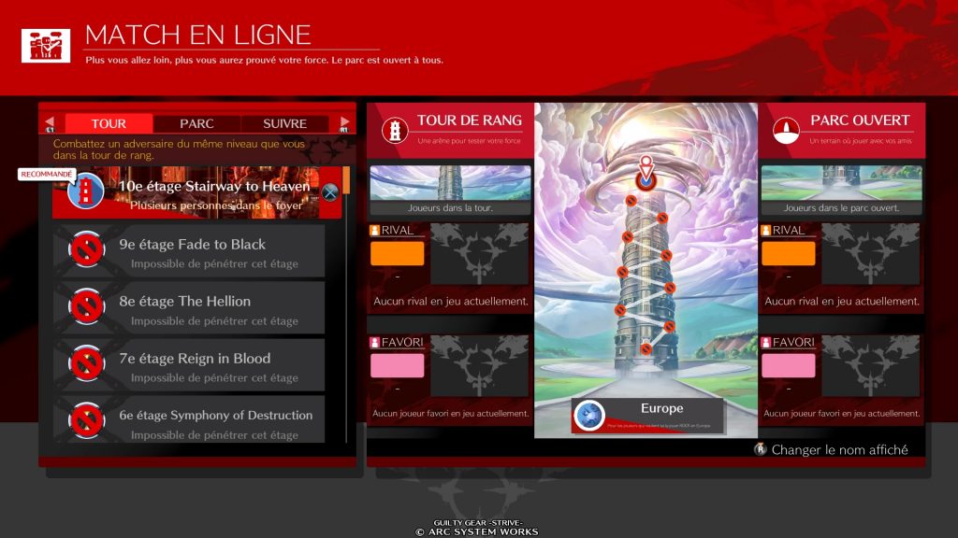Click the favori emblem placeholder in Tour de rang
Viewport: 958px width, 538px height.
(480, 366)
